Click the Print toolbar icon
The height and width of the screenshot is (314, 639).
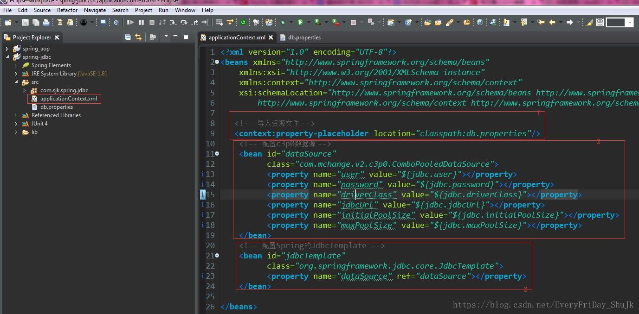coord(46,22)
